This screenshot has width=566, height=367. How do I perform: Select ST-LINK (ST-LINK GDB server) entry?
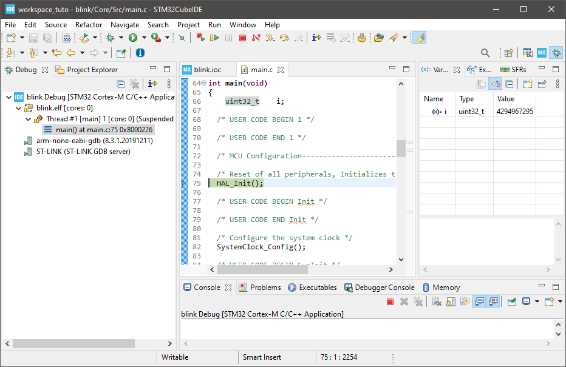[77, 152]
